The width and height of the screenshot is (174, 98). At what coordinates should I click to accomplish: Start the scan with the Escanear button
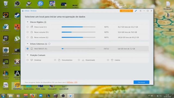click(x=141, y=82)
